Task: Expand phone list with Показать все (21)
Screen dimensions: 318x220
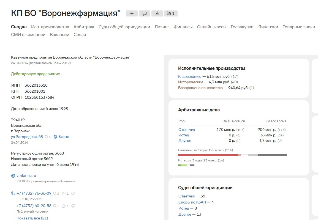Action: pyautogui.click(x=32, y=218)
